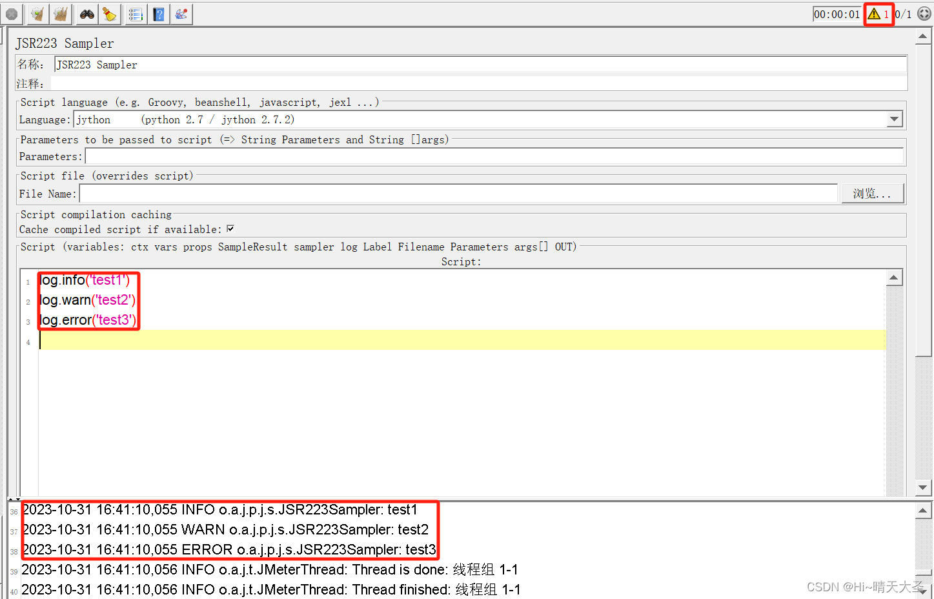Select the Clear results gear-and-broom icon

pos(37,14)
